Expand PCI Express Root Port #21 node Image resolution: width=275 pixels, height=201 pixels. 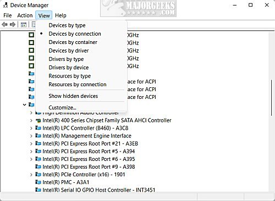(31, 143)
